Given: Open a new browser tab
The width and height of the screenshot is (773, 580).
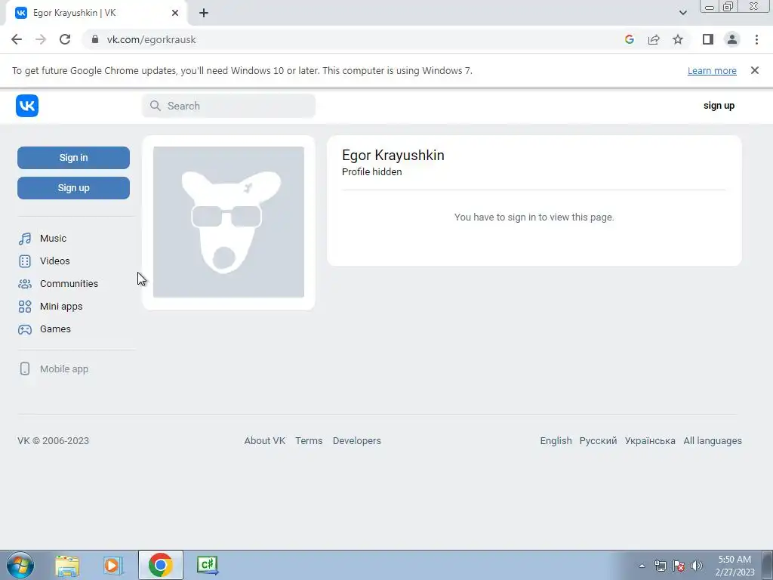Looking at the screenshot, I should (x=204, y=13).
